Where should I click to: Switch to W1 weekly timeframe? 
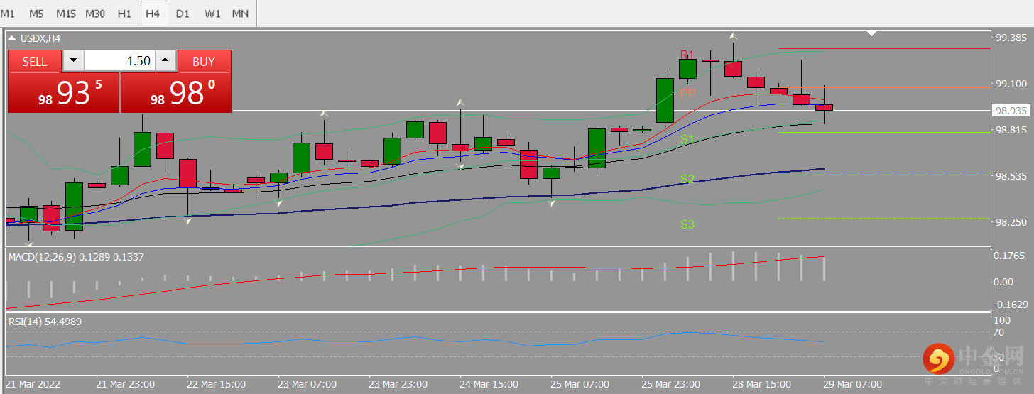212,13
